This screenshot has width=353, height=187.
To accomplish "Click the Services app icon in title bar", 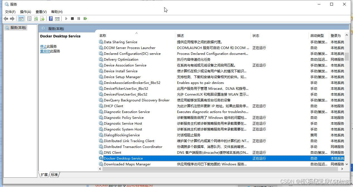I will 6,4.
